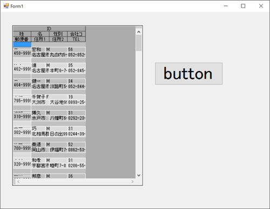Screen dimensions: 270x209
Task: Select the city cell 北相馬郡
Action: [x=40, y=134]
